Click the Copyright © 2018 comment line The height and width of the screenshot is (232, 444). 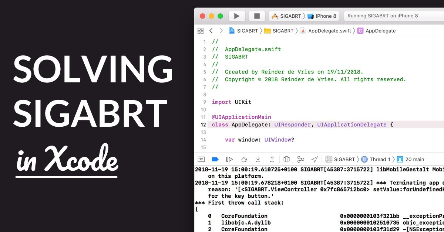(309, 79)
